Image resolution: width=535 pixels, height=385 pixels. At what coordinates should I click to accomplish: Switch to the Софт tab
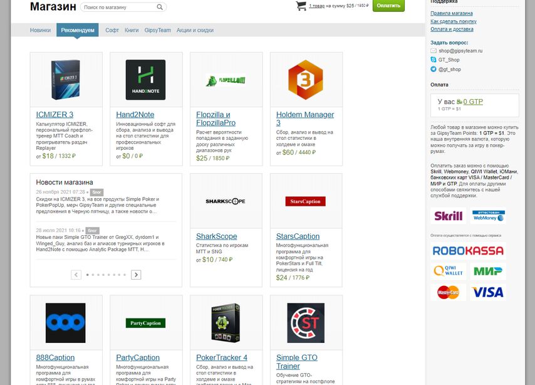pyautogui.click(x=112, y=30)
